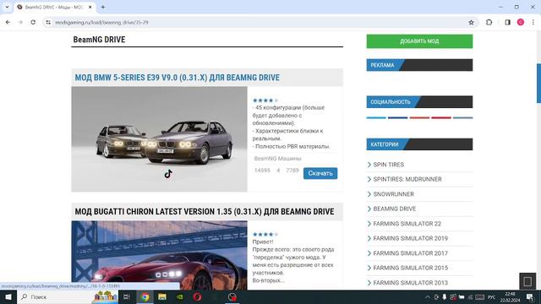Show hidden system tray icons
Viewport: 541px width, 304px height.
point(428,297)
